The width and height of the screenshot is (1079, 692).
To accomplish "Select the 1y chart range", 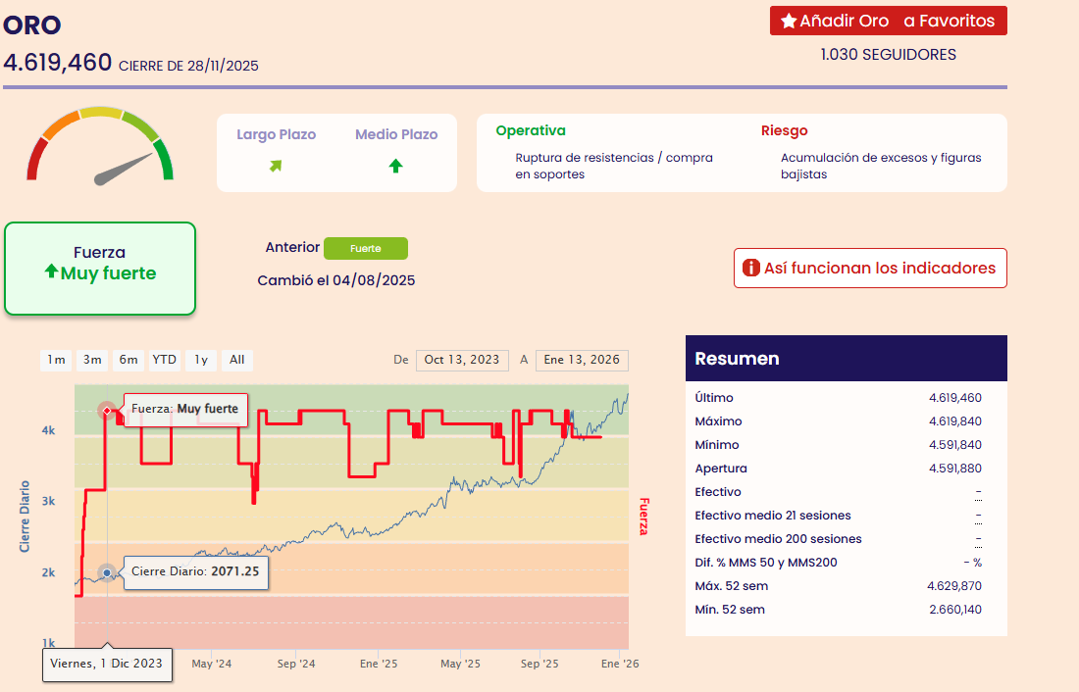I will click(x=201, y=360).
